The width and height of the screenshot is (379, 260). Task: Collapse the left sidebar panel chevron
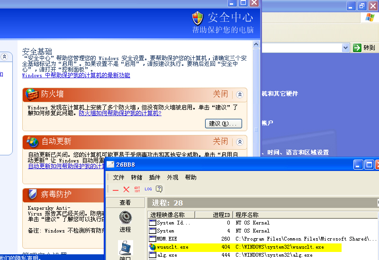(x=4, y=57)
